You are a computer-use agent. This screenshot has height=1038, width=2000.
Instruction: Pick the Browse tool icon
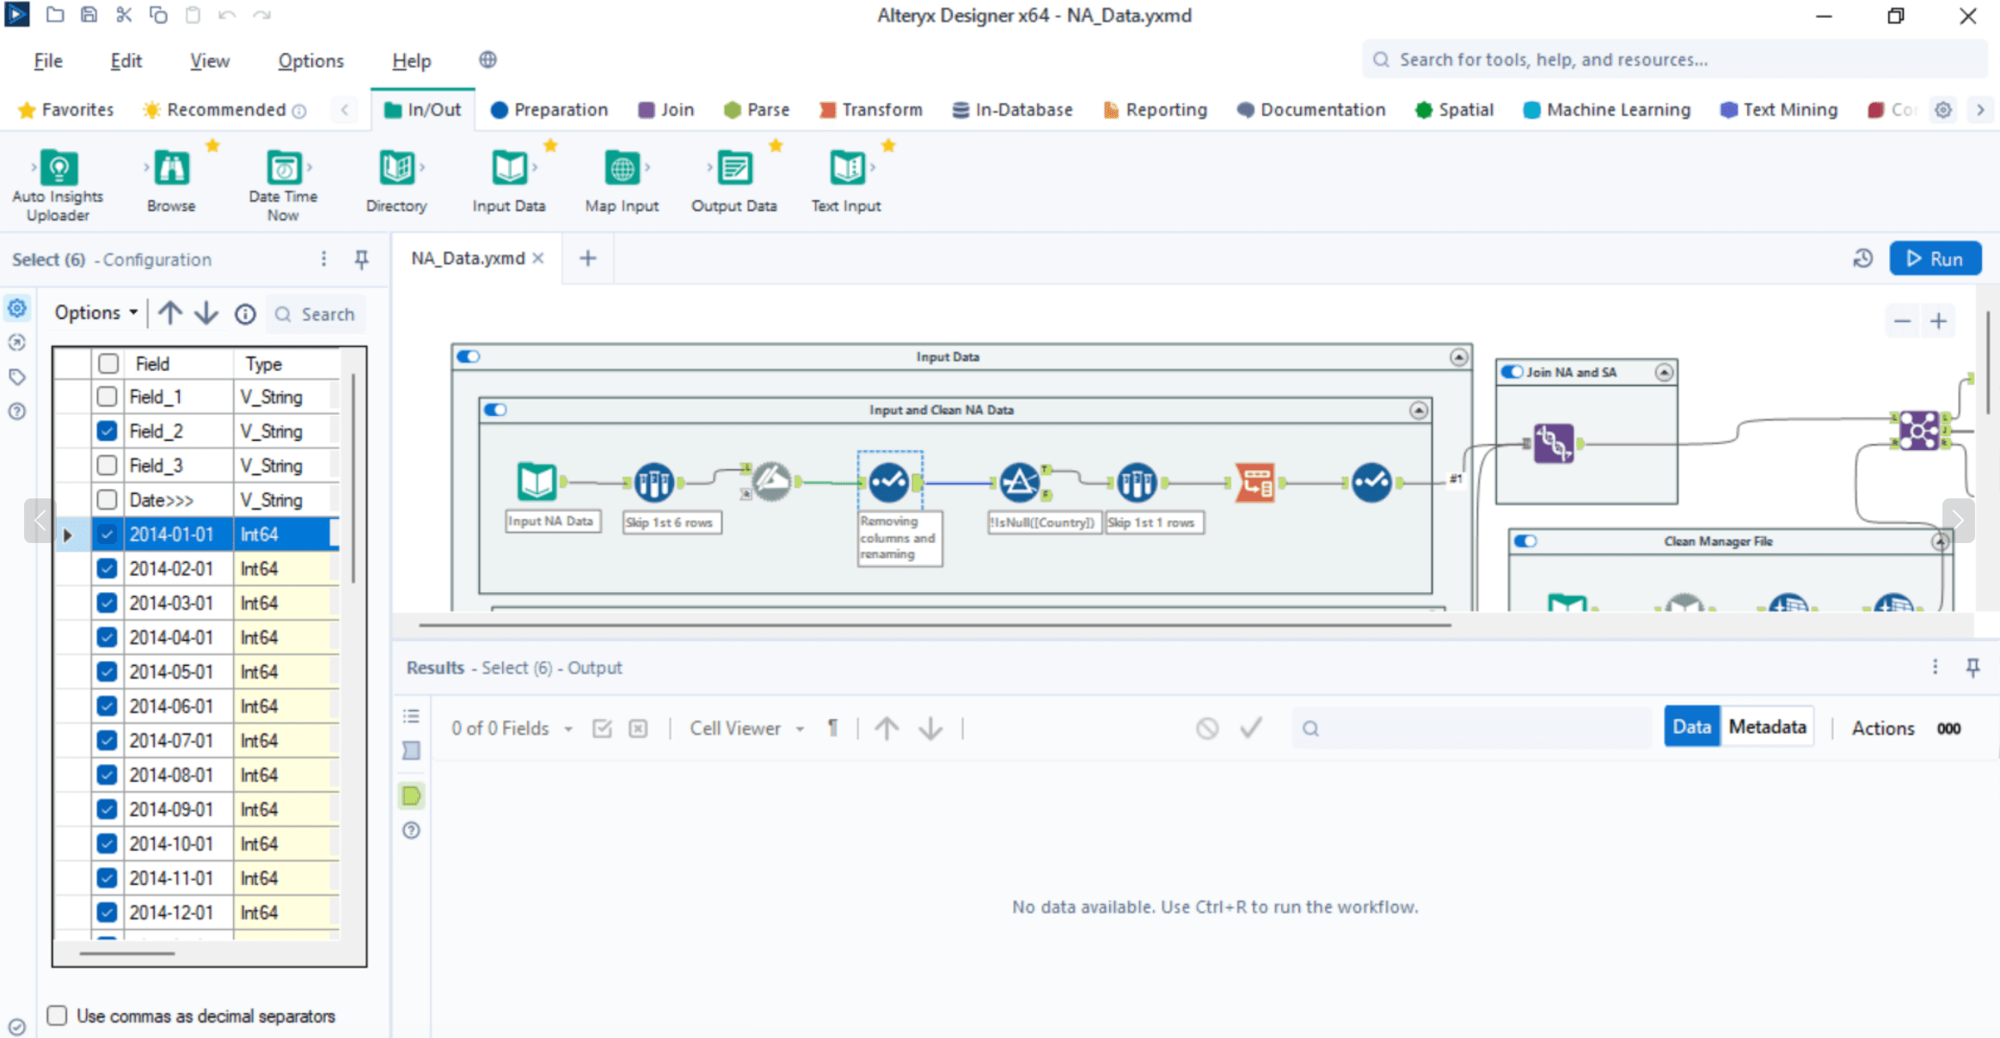point(171,168)
